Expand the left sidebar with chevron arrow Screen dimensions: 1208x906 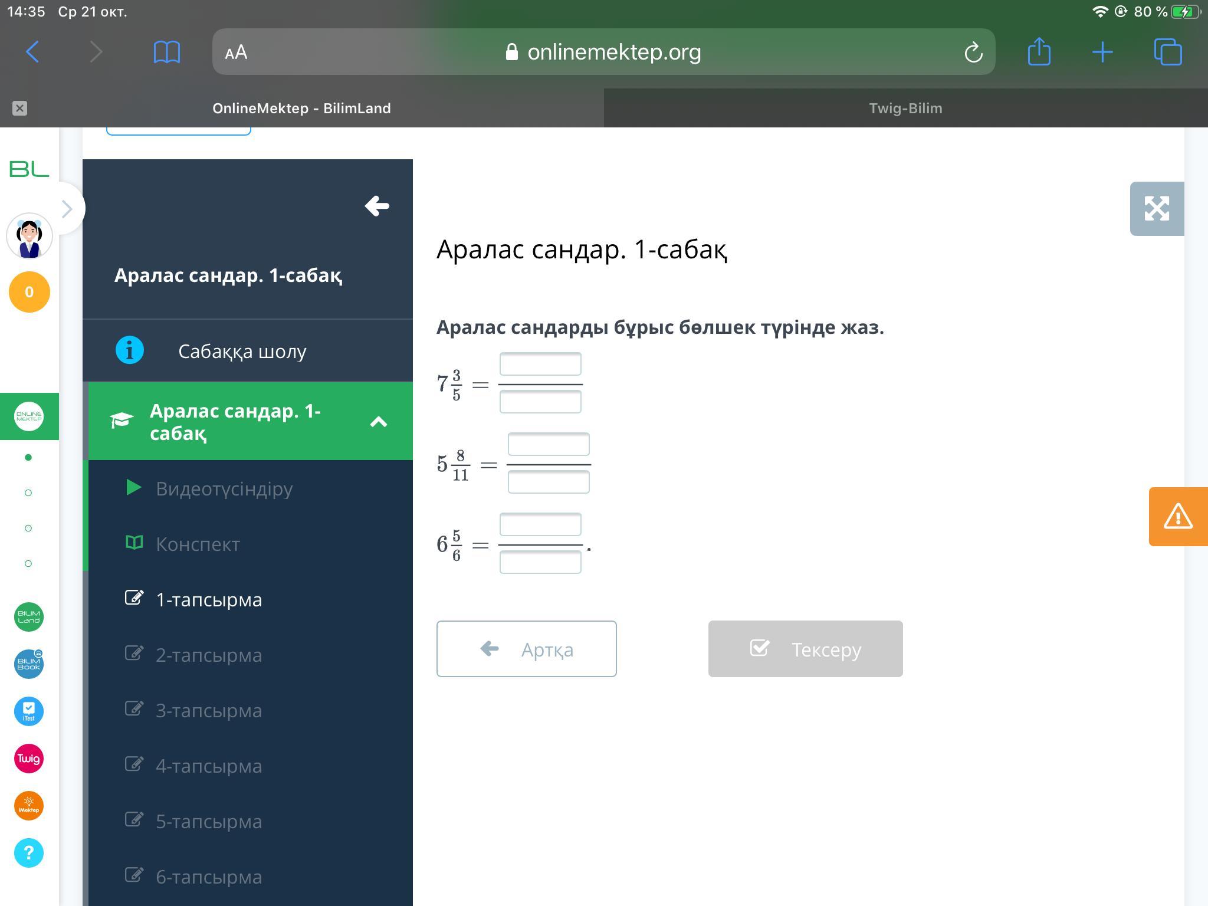click(x=67, y=209)
